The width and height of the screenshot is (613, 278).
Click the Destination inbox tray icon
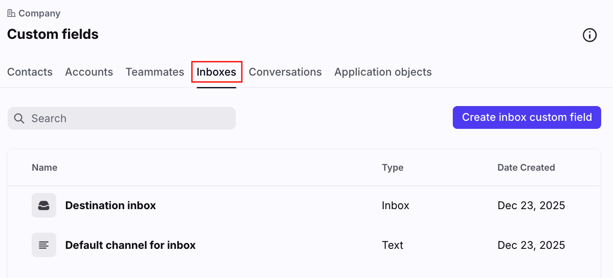pyautogui.click(x=44, y=205)
